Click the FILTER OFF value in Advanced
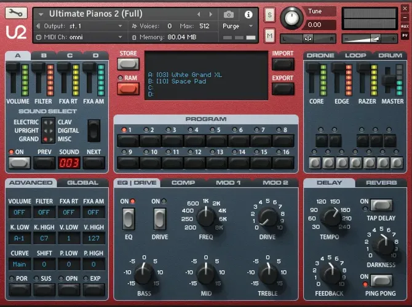The width and height of the screenshot is (412, 307). (x=44, y=212)
